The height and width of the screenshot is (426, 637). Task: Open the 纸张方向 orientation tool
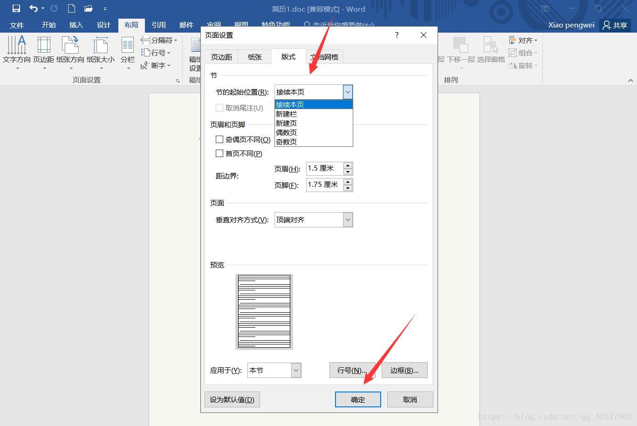[x=70, y=53]
